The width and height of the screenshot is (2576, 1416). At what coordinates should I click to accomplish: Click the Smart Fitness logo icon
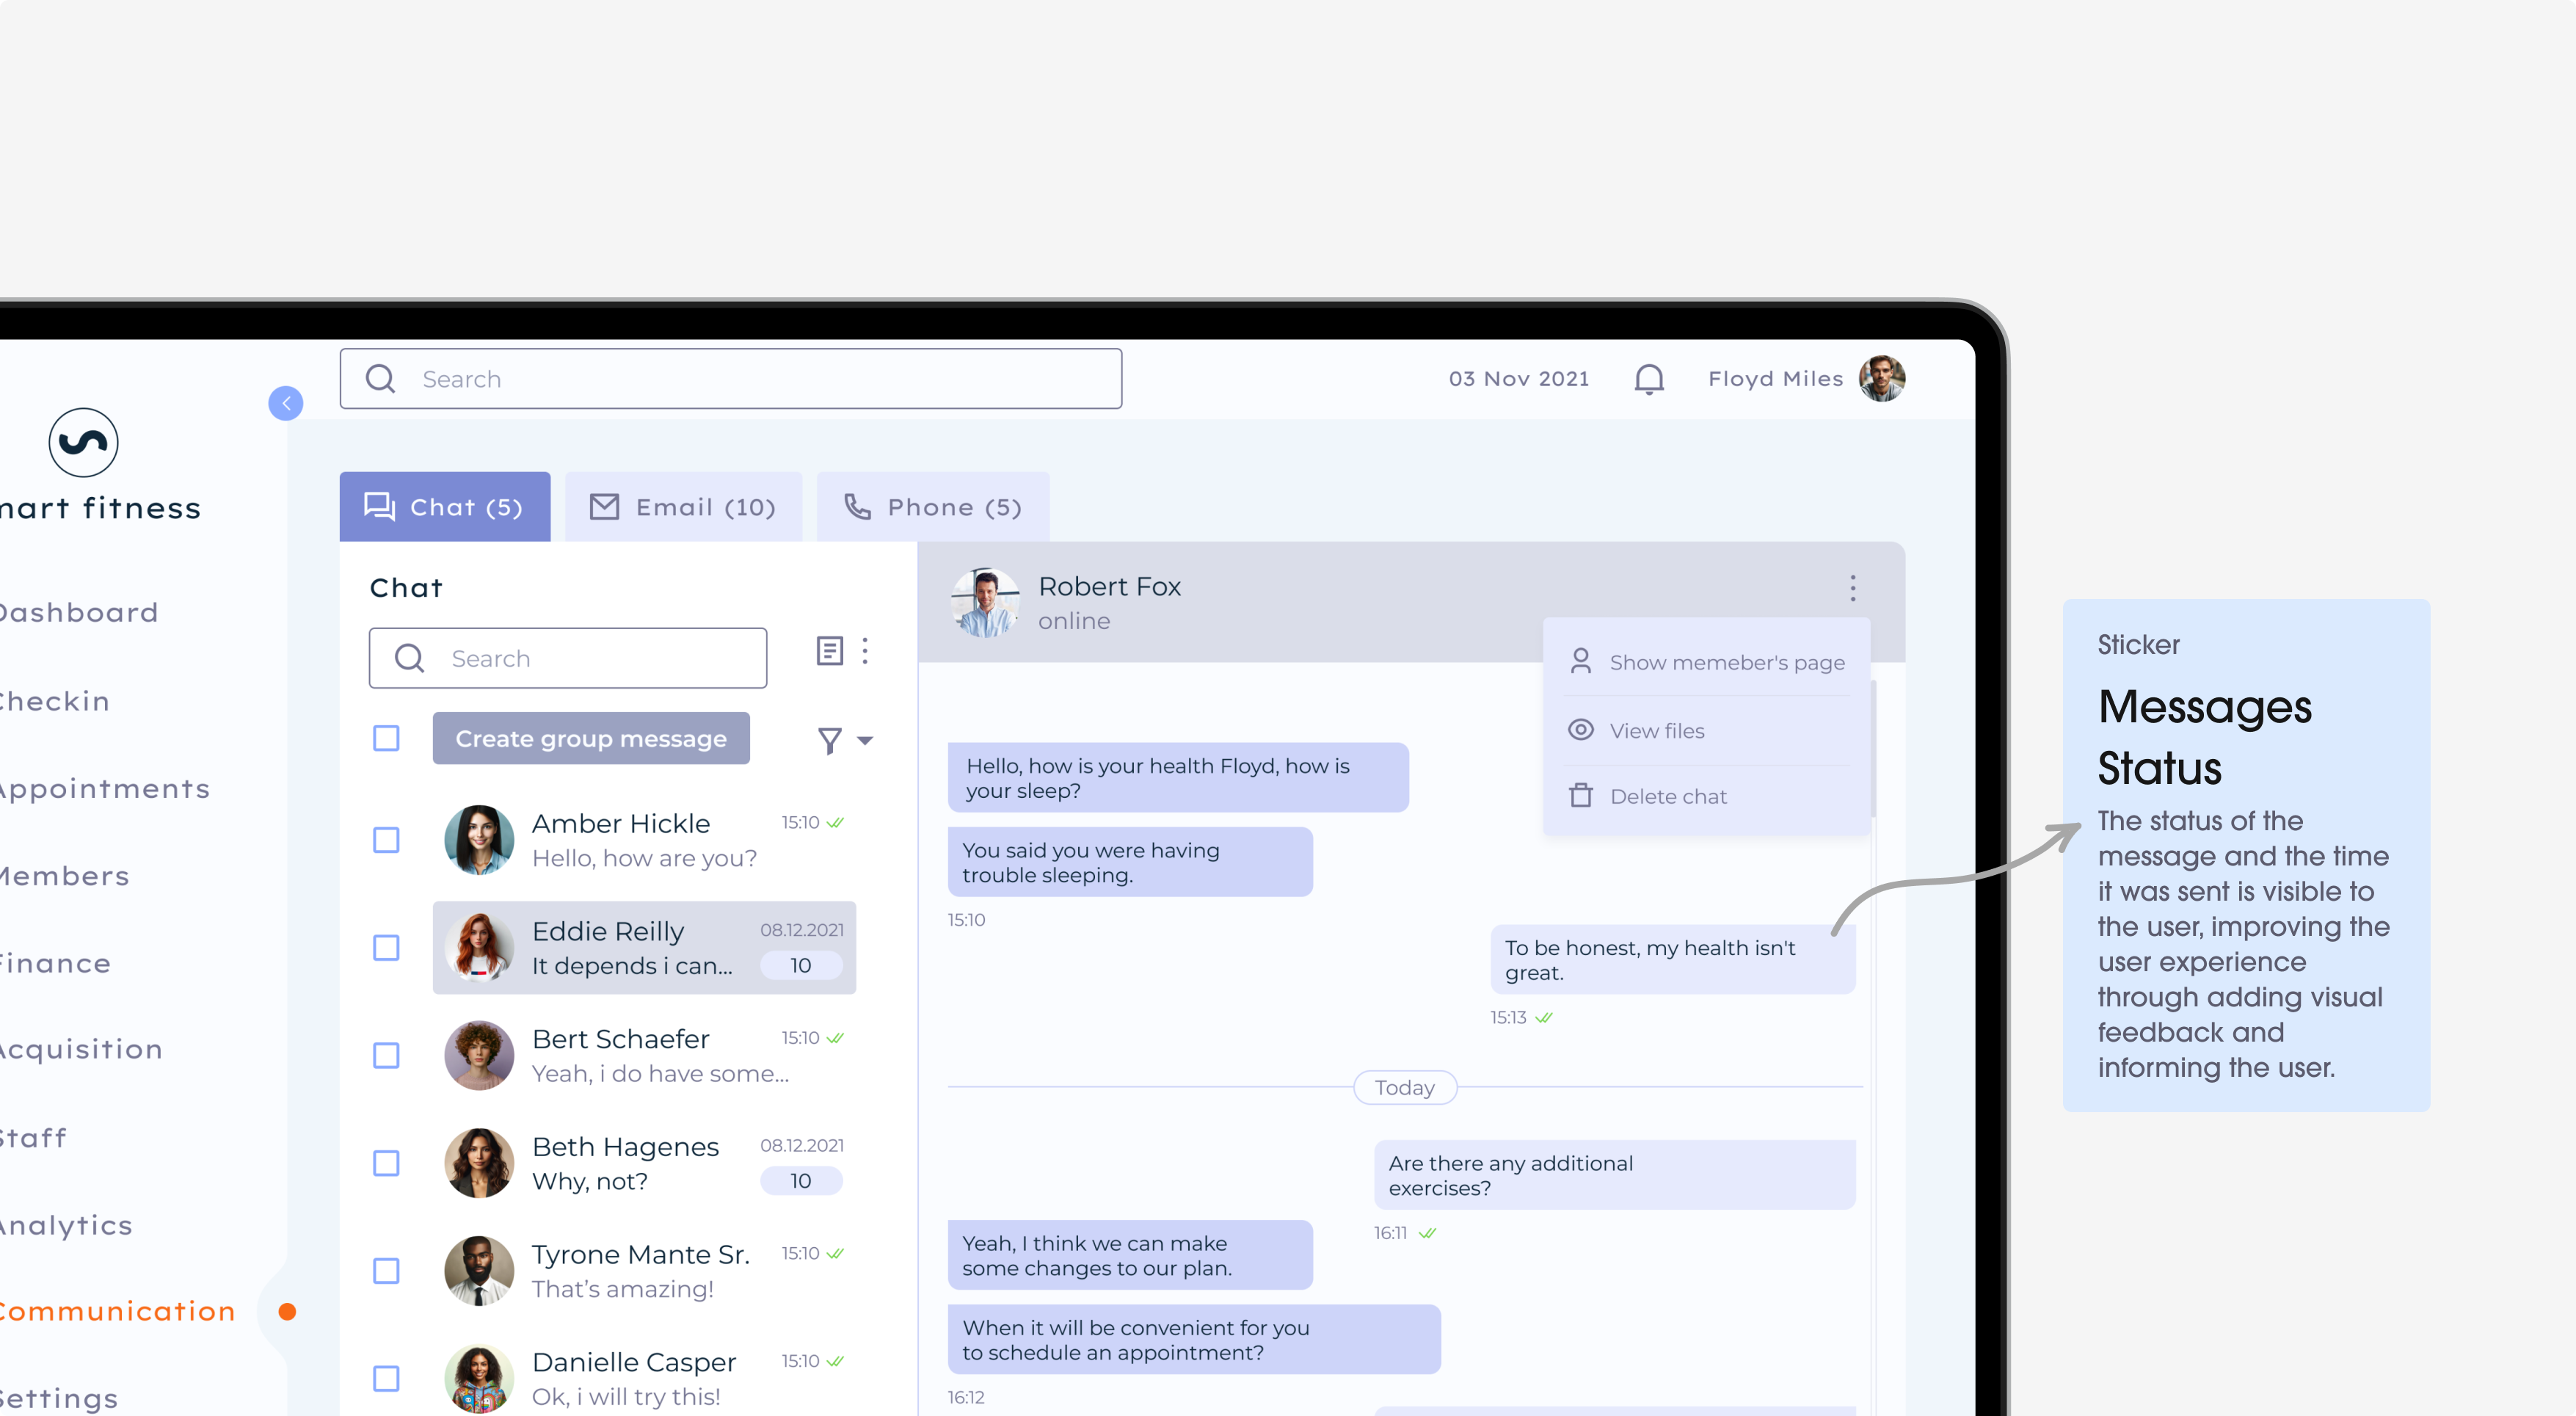[83, 442]
